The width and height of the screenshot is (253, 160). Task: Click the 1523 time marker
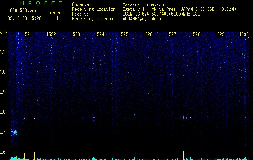pyautogui.click(x=75, y=34)
